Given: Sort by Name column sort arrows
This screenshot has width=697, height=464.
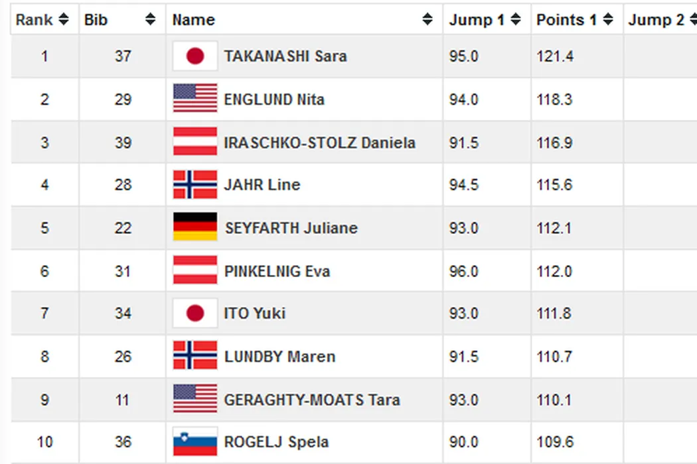Looking at the screenshot, I should 427,20.
